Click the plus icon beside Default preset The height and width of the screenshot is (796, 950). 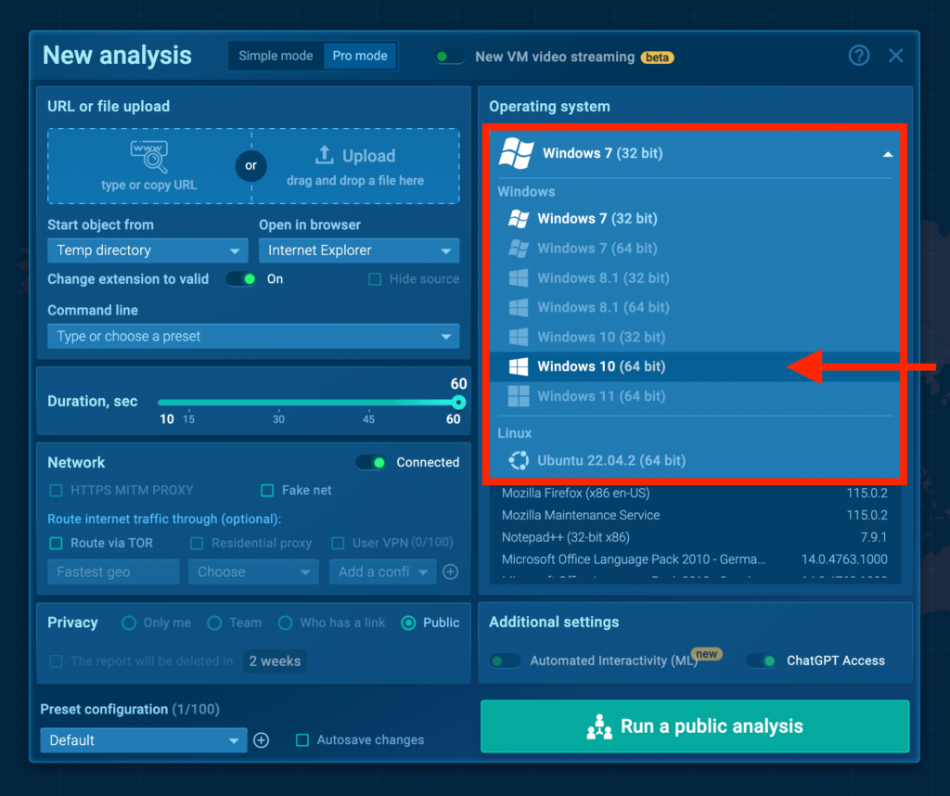click(x=262, y=740)
